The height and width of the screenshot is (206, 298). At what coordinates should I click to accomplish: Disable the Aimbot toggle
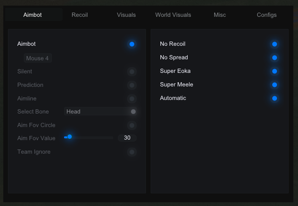[132, 44]
